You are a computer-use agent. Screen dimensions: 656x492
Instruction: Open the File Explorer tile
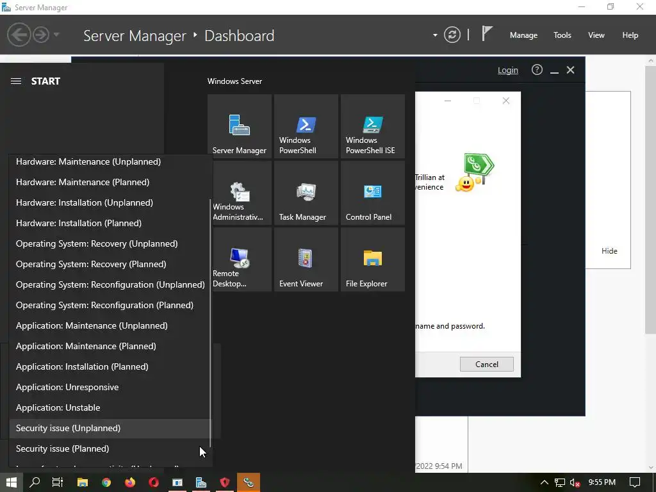coord(373,259)
